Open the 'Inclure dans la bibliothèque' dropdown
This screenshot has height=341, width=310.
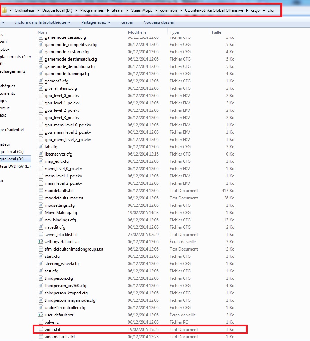(43, 22)
